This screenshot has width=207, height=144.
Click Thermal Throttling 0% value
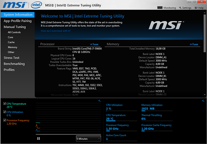(x=144, y=119)
